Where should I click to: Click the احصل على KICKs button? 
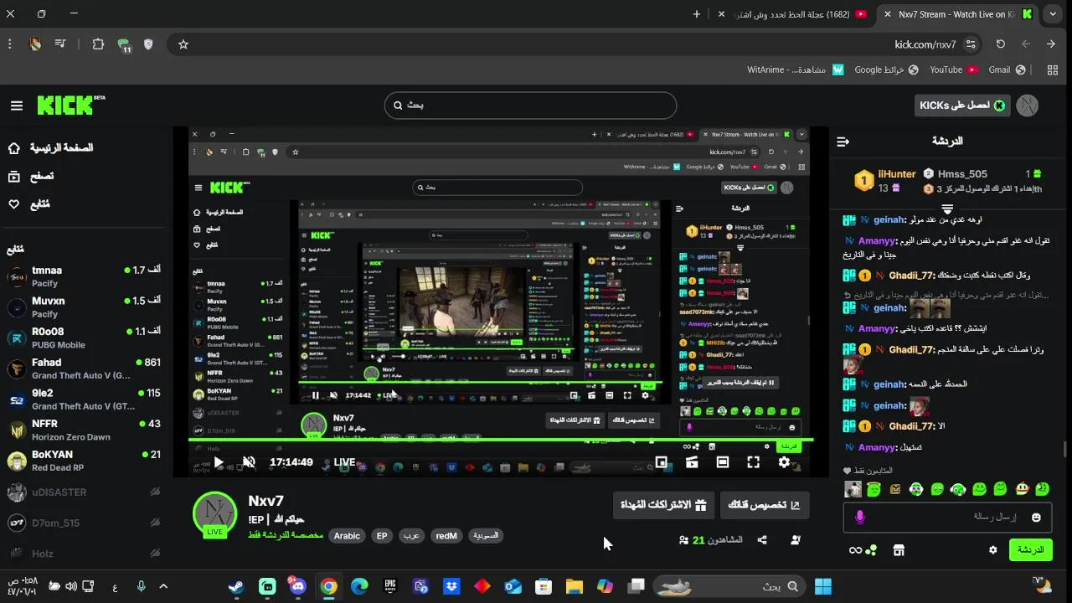(x=962, y=106)
